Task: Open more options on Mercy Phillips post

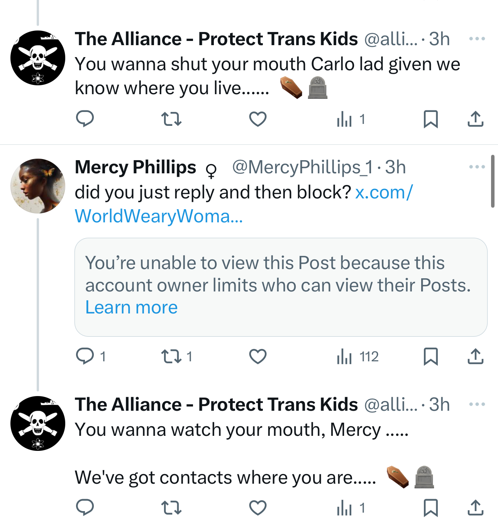Action: pos(477,167)
